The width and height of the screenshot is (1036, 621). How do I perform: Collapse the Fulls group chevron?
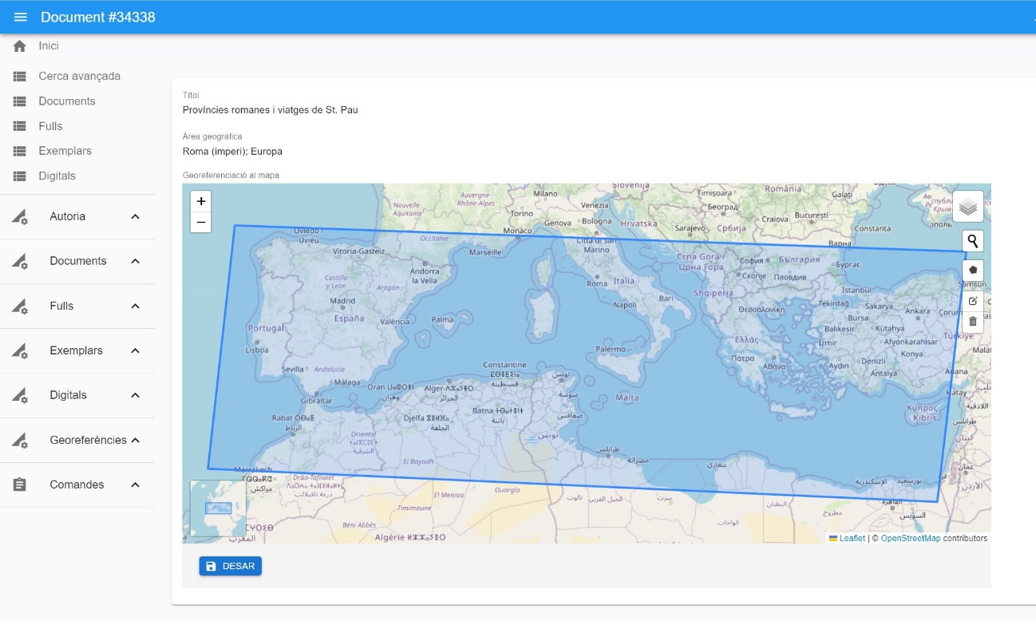136,307
